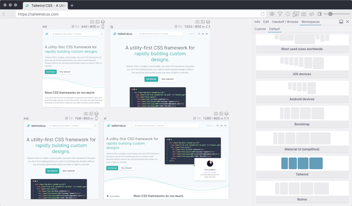
Task: Toggle orientation icon of the sm pane
Action: [103, 26]
